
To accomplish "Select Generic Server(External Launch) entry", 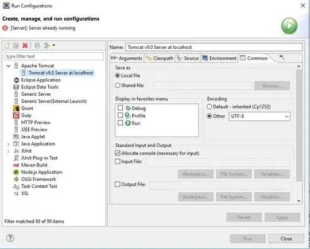I will click(x=54, y=101).
